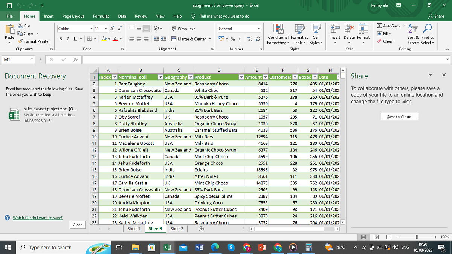
Task: Select the Format Painter tool
Action: 34,41
